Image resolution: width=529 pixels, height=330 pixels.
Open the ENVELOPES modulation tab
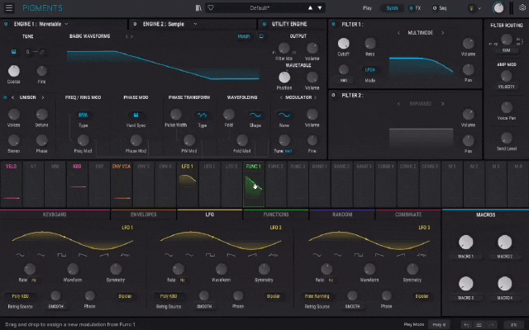(x=143, y=214)
